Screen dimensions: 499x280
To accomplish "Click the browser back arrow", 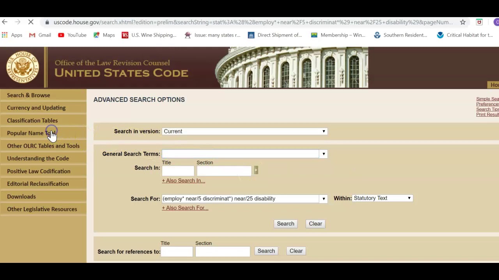I will (4, 22).
